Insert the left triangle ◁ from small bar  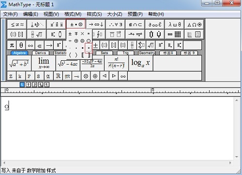[x=105, y=76]
